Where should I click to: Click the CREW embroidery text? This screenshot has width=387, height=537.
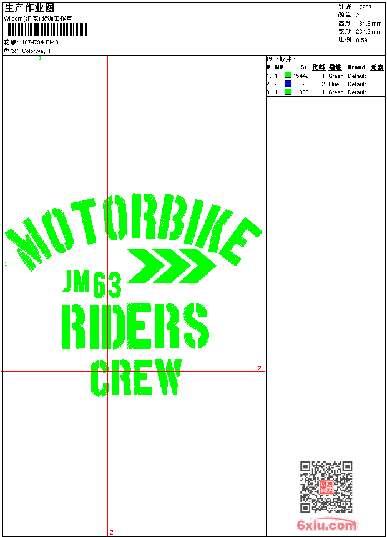(x=136, y=378)
